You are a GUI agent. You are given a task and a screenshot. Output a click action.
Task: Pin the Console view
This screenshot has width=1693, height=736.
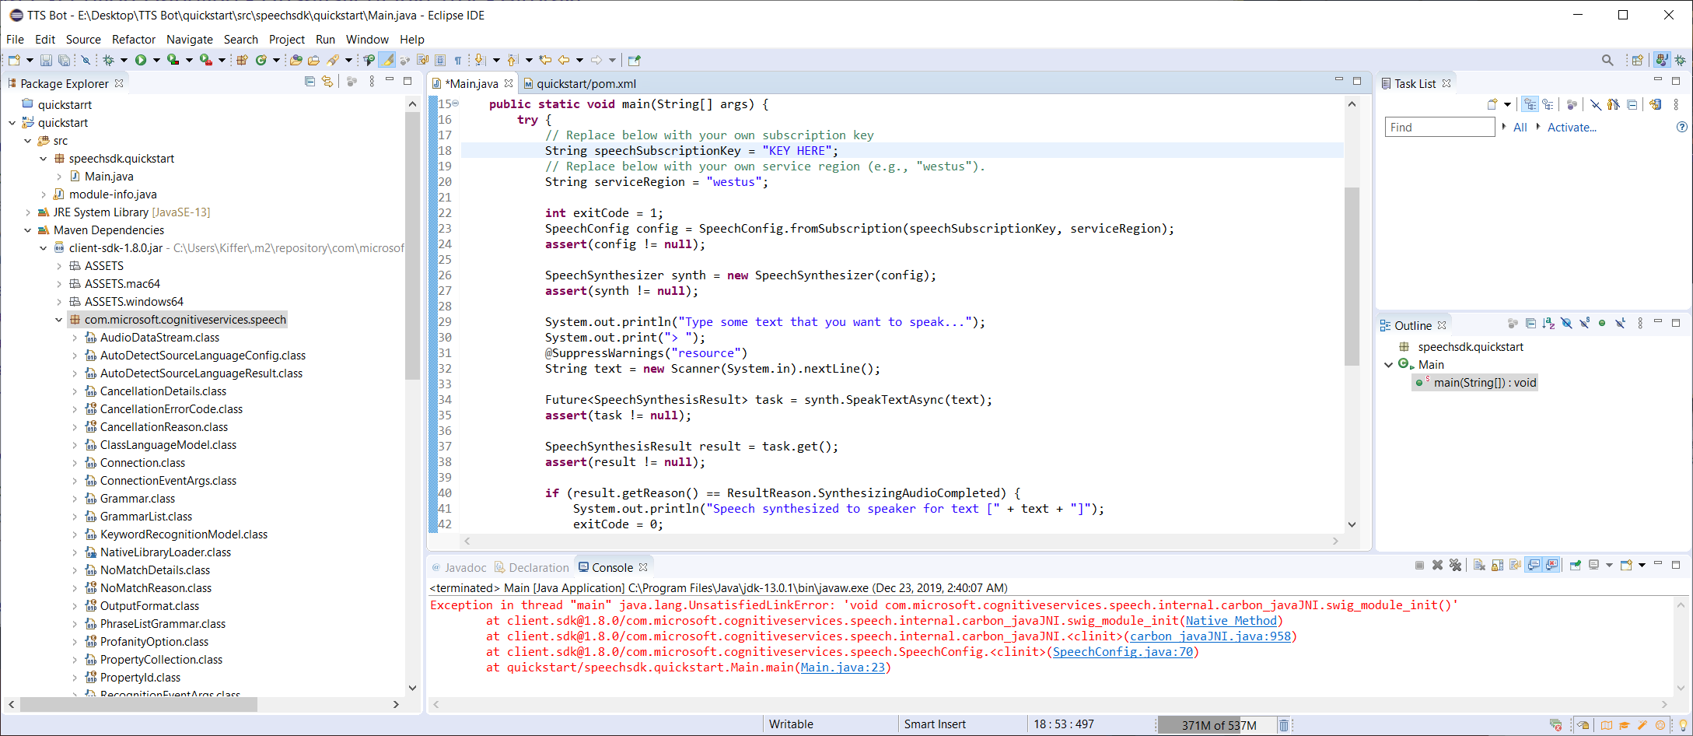(1574, 565)
